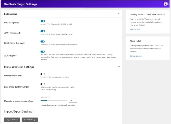Click the 'JSON file upload:' label
Viewport: 171px width, 124px height.
(12, 33)
